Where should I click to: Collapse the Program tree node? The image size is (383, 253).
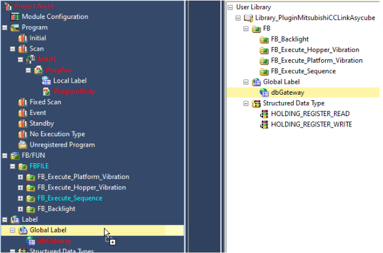pyautogui.click(x=5, y=28)
